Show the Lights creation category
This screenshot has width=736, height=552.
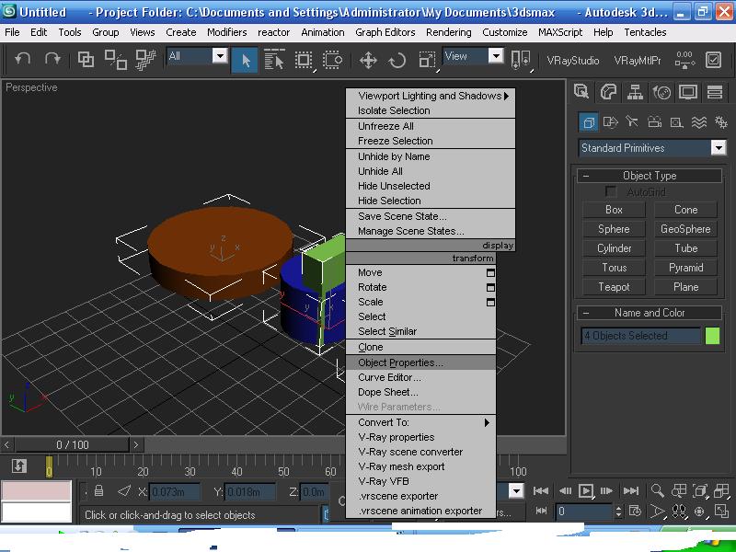click(632, 122)
